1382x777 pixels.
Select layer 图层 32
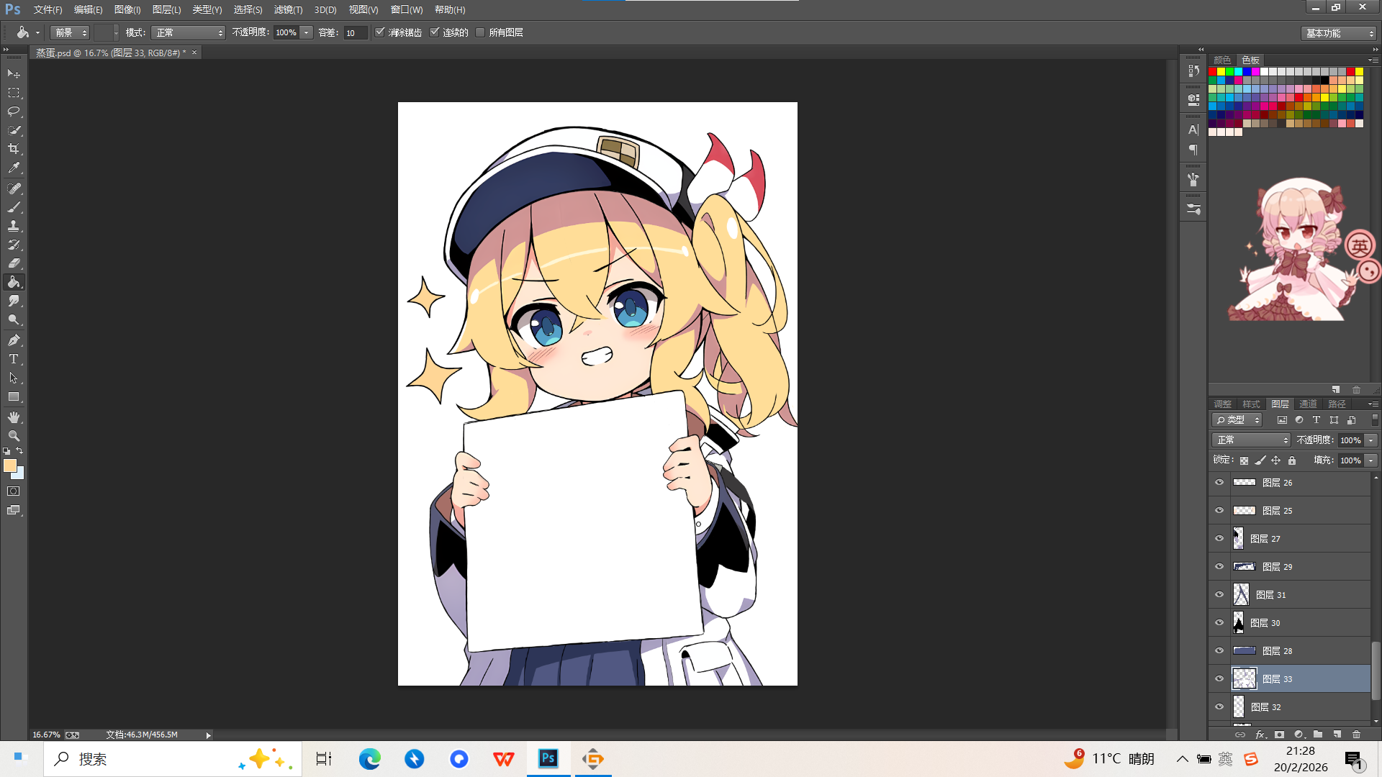point(1290,707)
